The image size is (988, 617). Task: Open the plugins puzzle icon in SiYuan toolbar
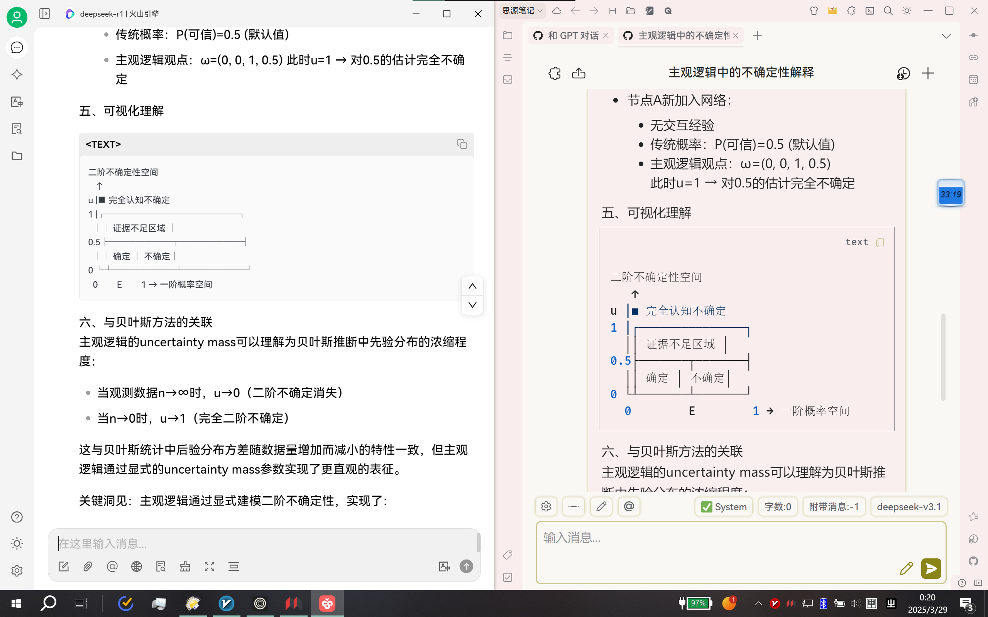point(851,11)
